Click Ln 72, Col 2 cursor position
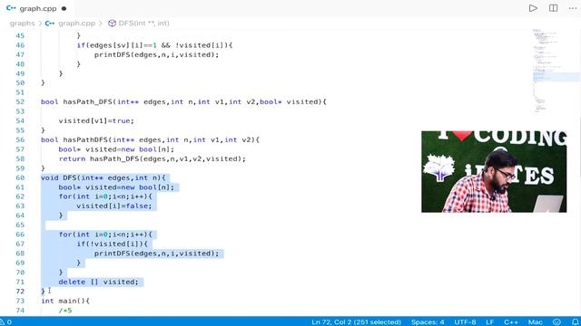581x326 pixels. tap(356, 322)
